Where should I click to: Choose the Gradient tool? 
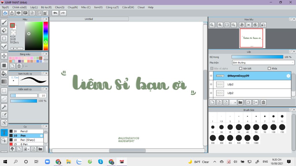4,82
